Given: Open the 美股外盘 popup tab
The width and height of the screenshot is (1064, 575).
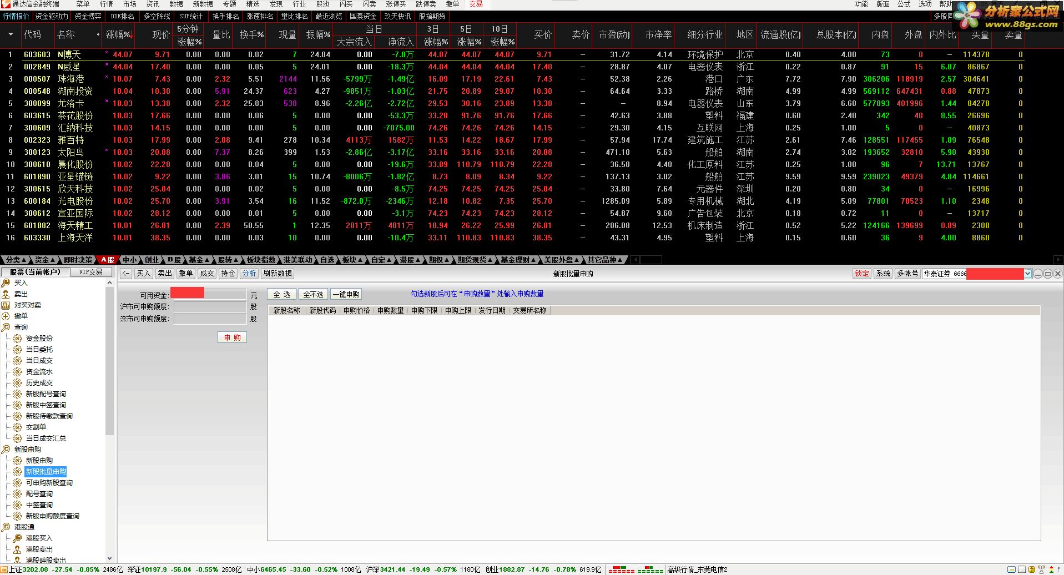Looking at the screenshot, I should click(561, 260).
